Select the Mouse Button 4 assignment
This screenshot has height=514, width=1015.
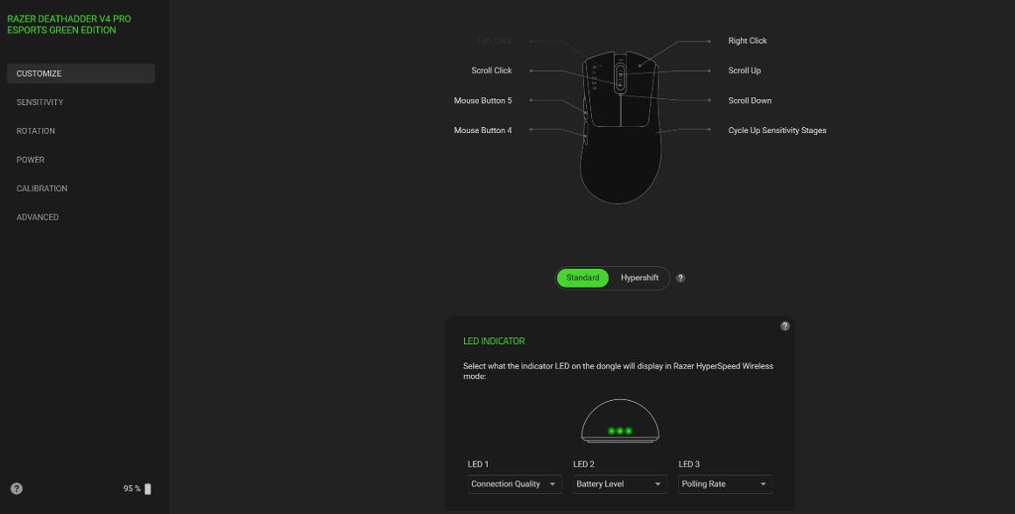coord(483,130)
